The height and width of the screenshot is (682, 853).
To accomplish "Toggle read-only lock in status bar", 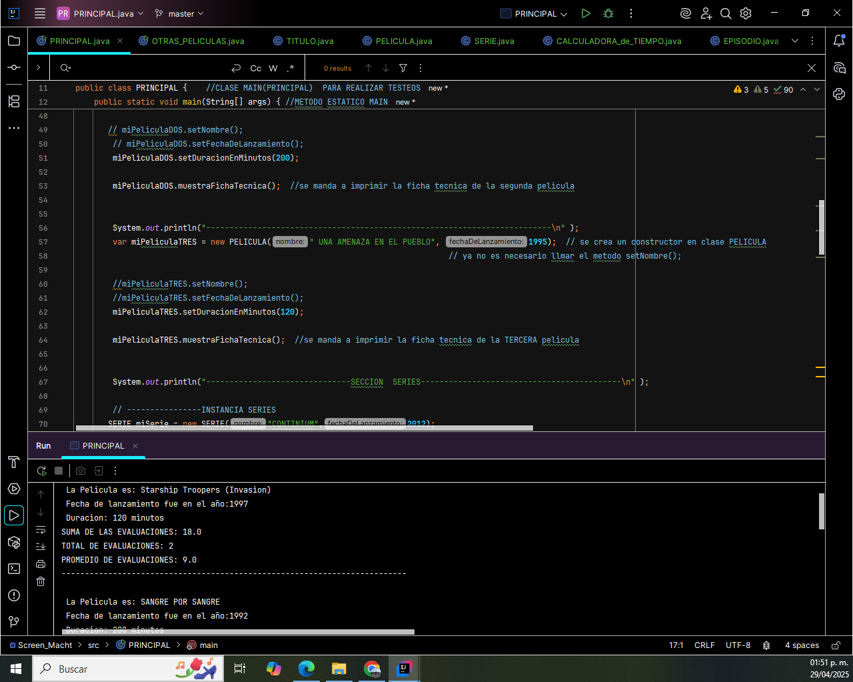I will click(836, 645).
